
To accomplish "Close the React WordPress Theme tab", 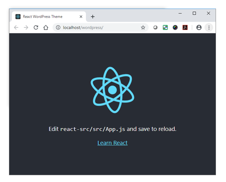I will (x=81, y=16).
